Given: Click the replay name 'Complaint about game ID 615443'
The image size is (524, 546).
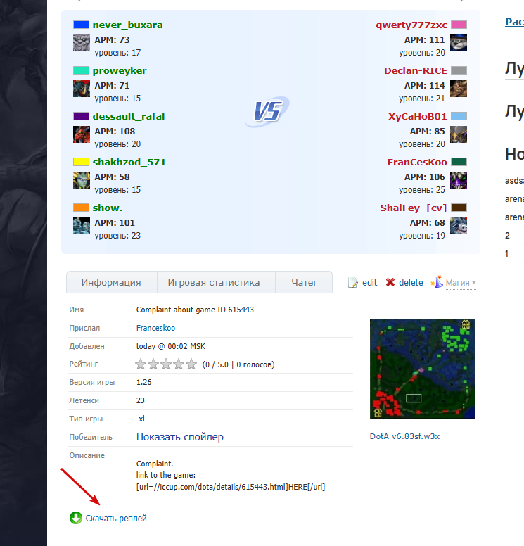Looking at the screenshot, I should pyautogui.click(x=195, y=310).
